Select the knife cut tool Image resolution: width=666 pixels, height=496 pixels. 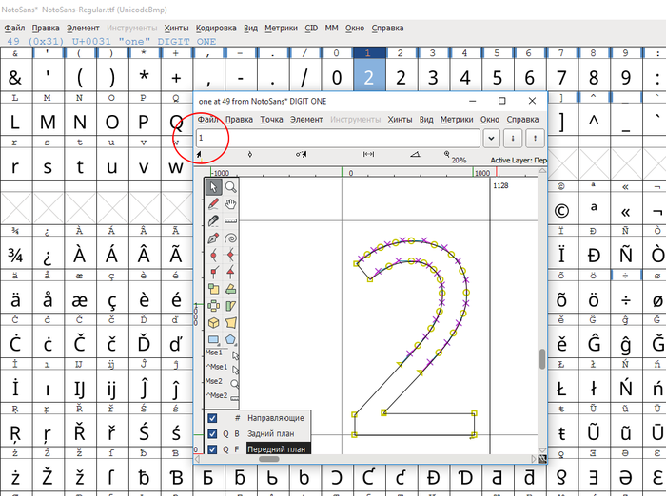coord(214,220)
